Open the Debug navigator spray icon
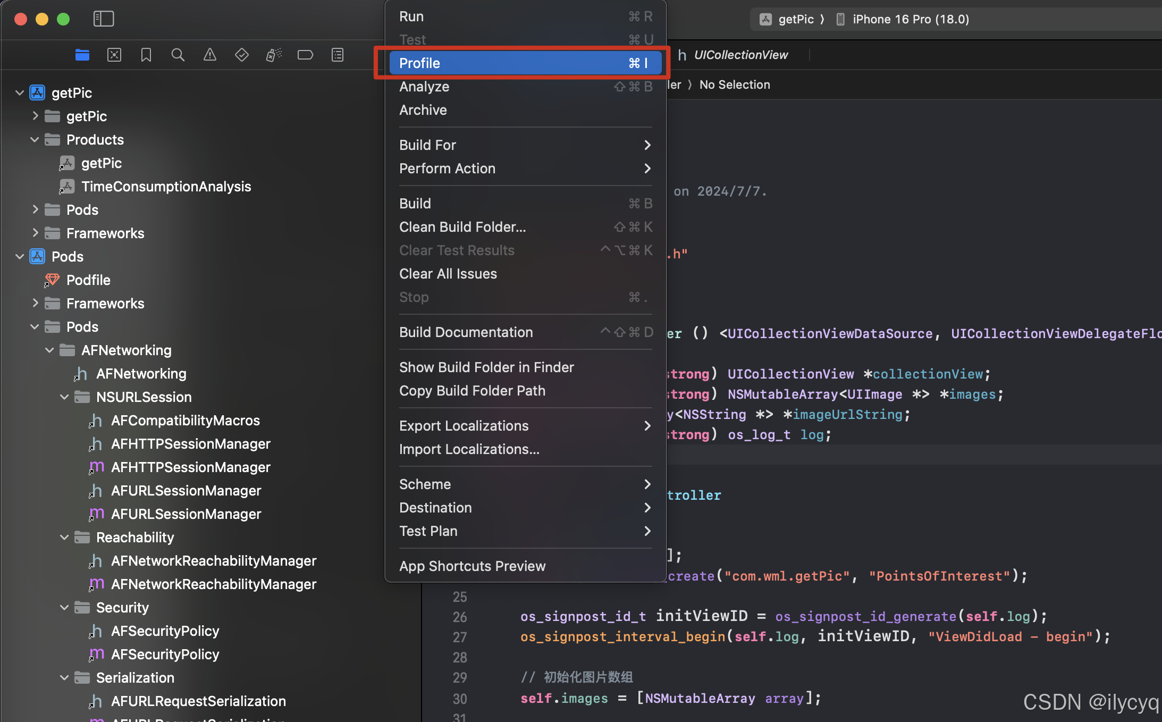This screenshot has width=1162, height=722. (x=274, y=55)
